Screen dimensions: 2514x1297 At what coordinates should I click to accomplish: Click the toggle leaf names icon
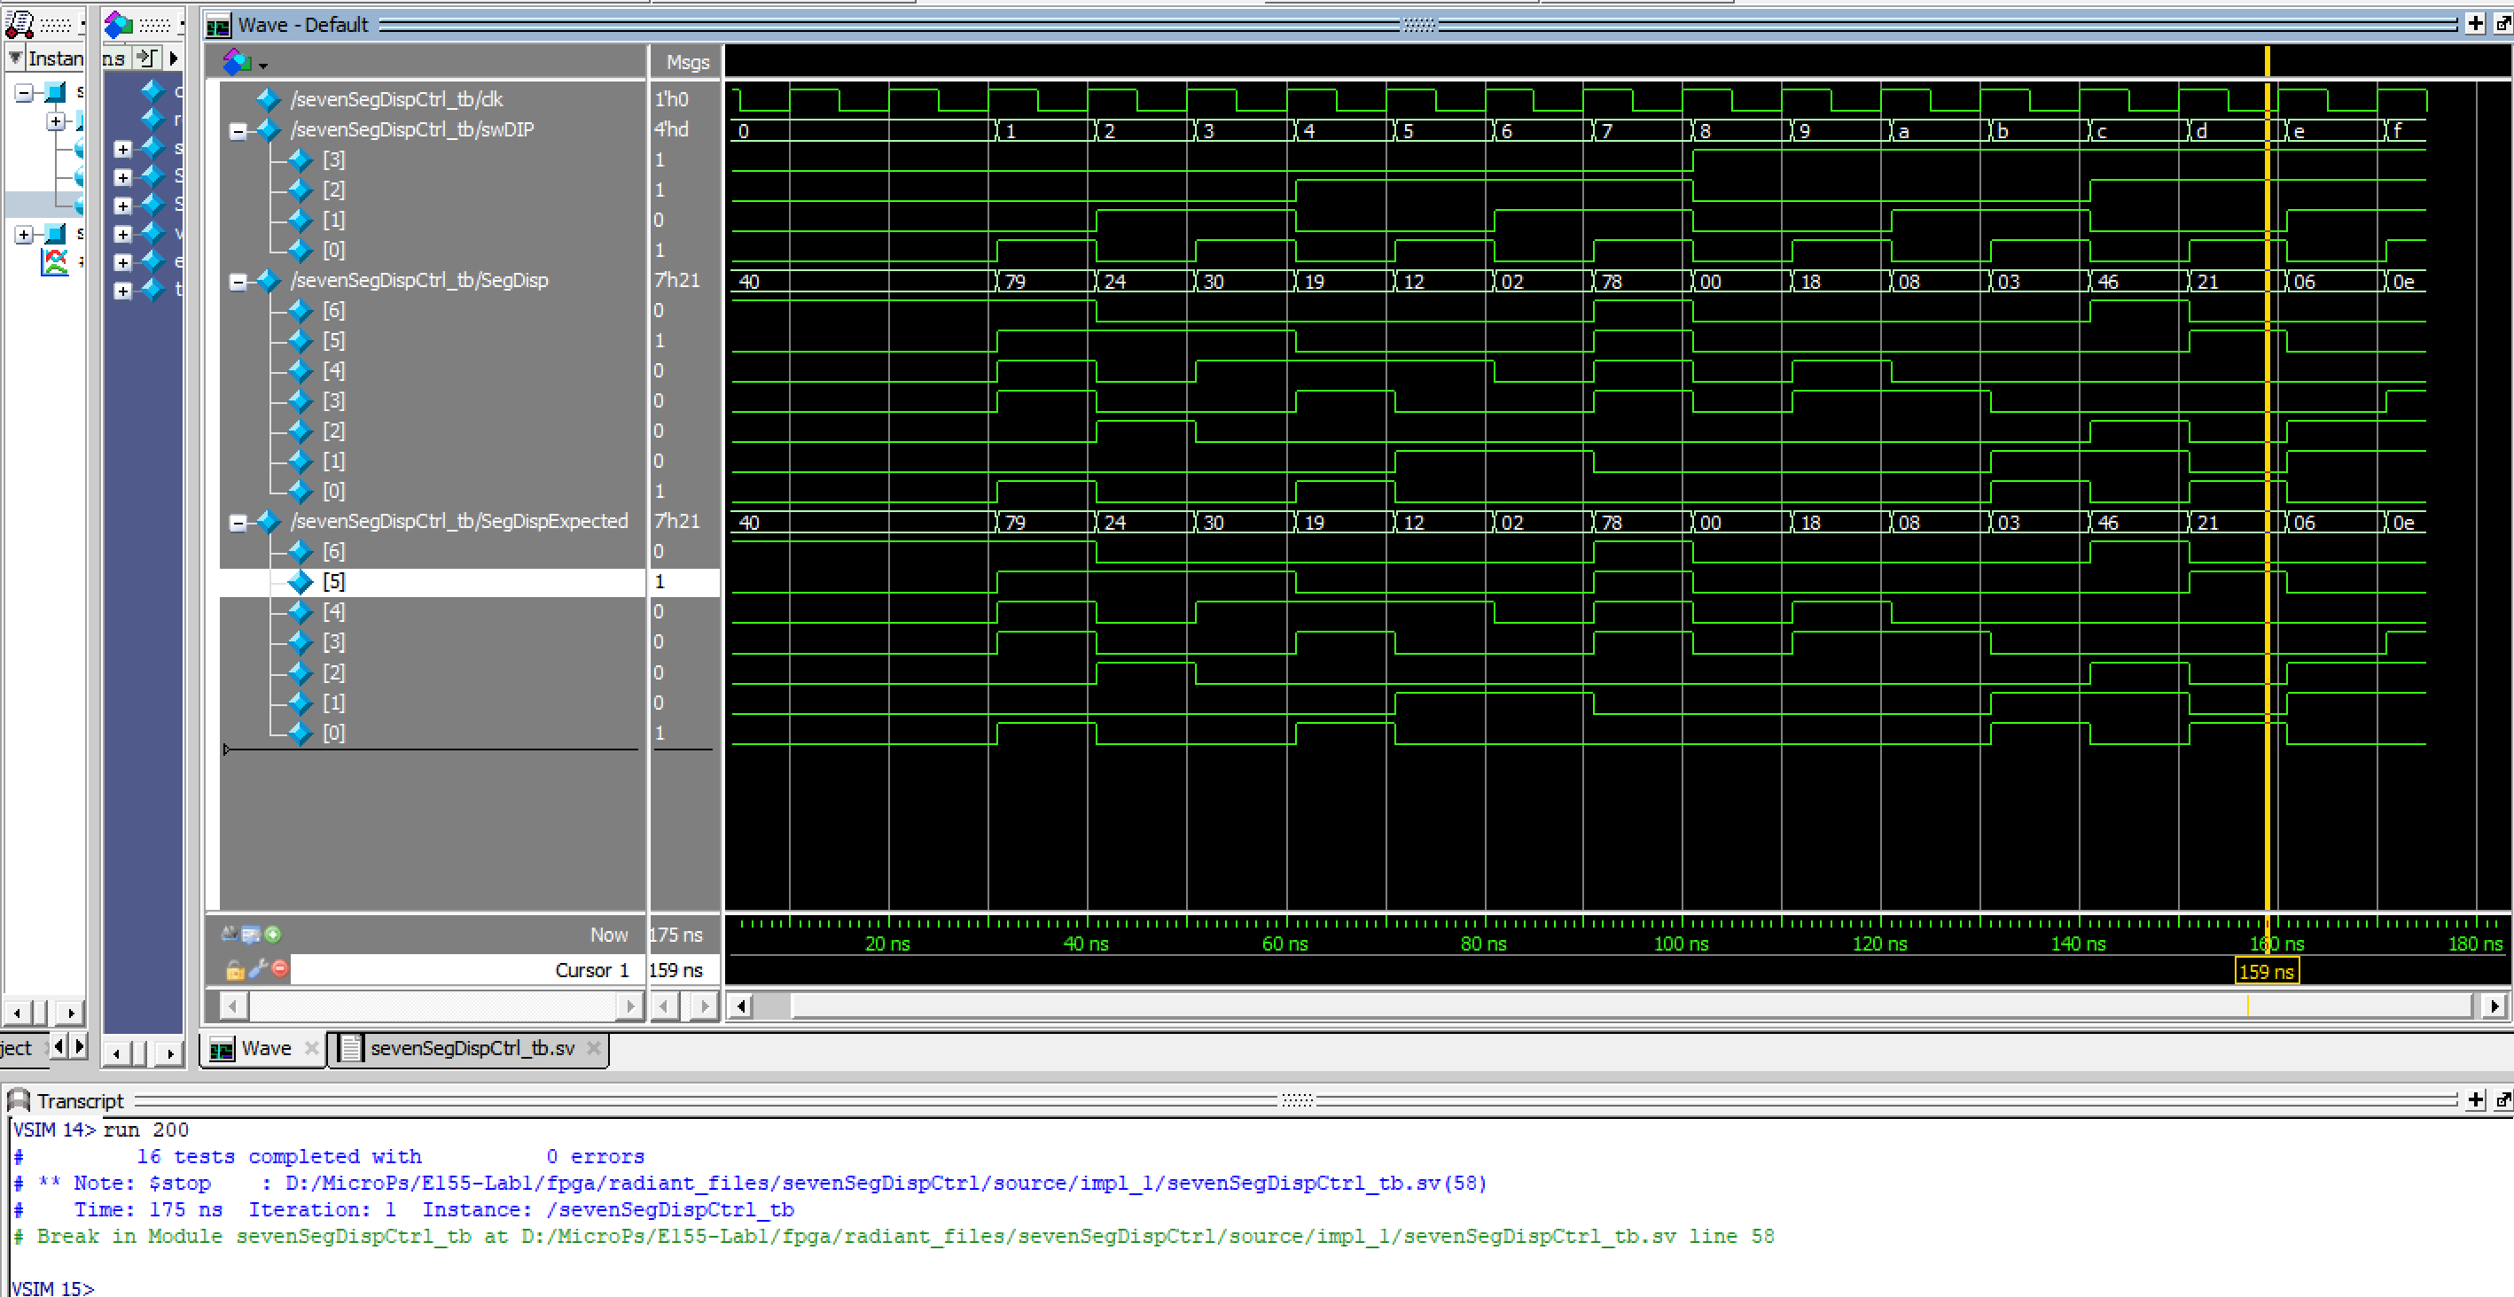pos(229,935)
